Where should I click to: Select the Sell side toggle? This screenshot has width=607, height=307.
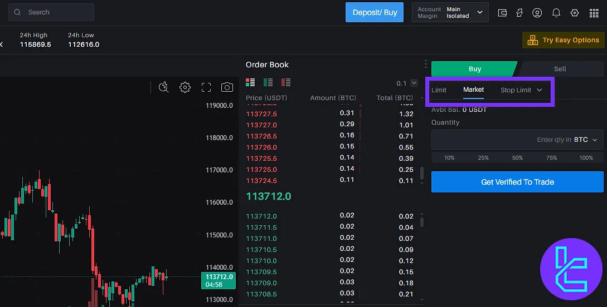click(560, 69)
